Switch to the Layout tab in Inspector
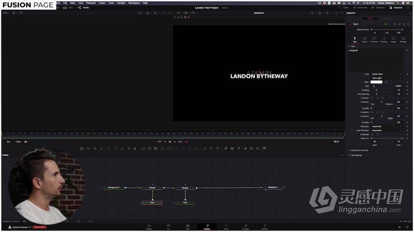The width and height of the screenshot is (414, 232). click(364, 40)
